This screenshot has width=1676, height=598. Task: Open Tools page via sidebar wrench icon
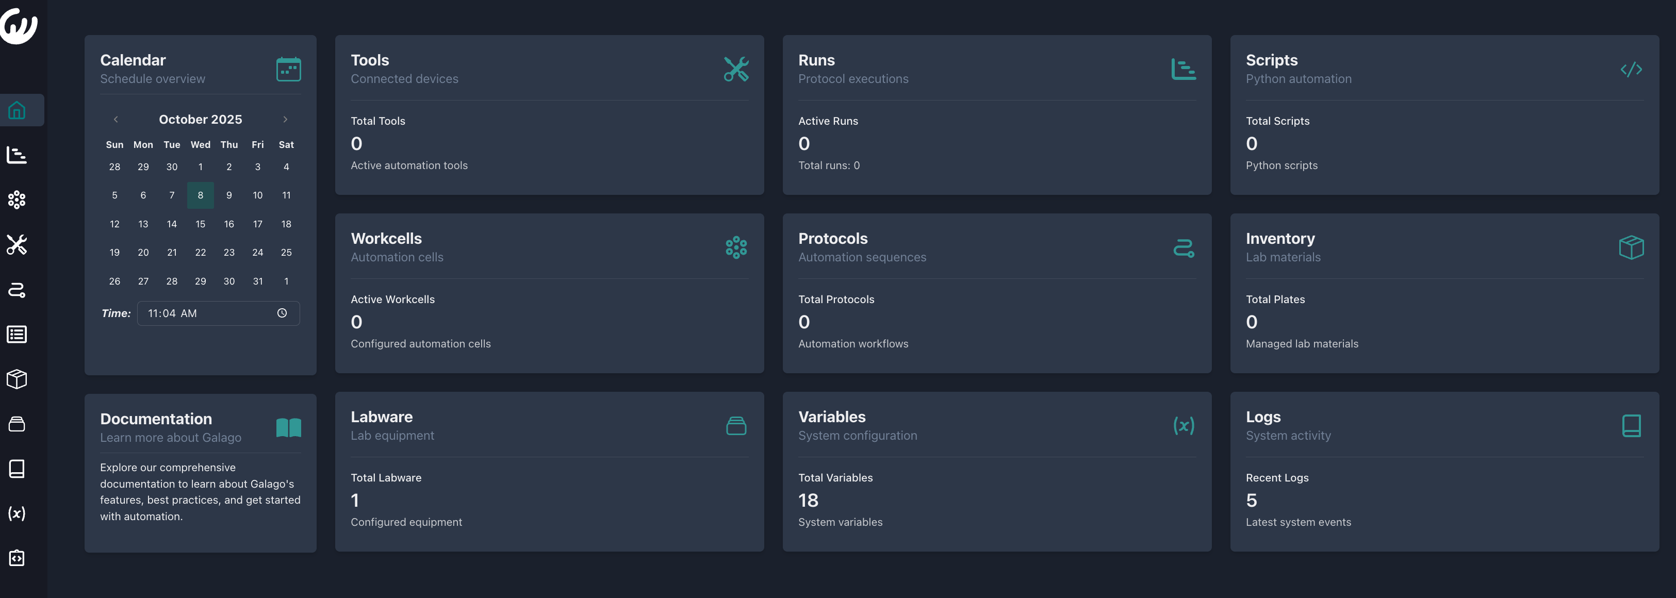point(17,245)
